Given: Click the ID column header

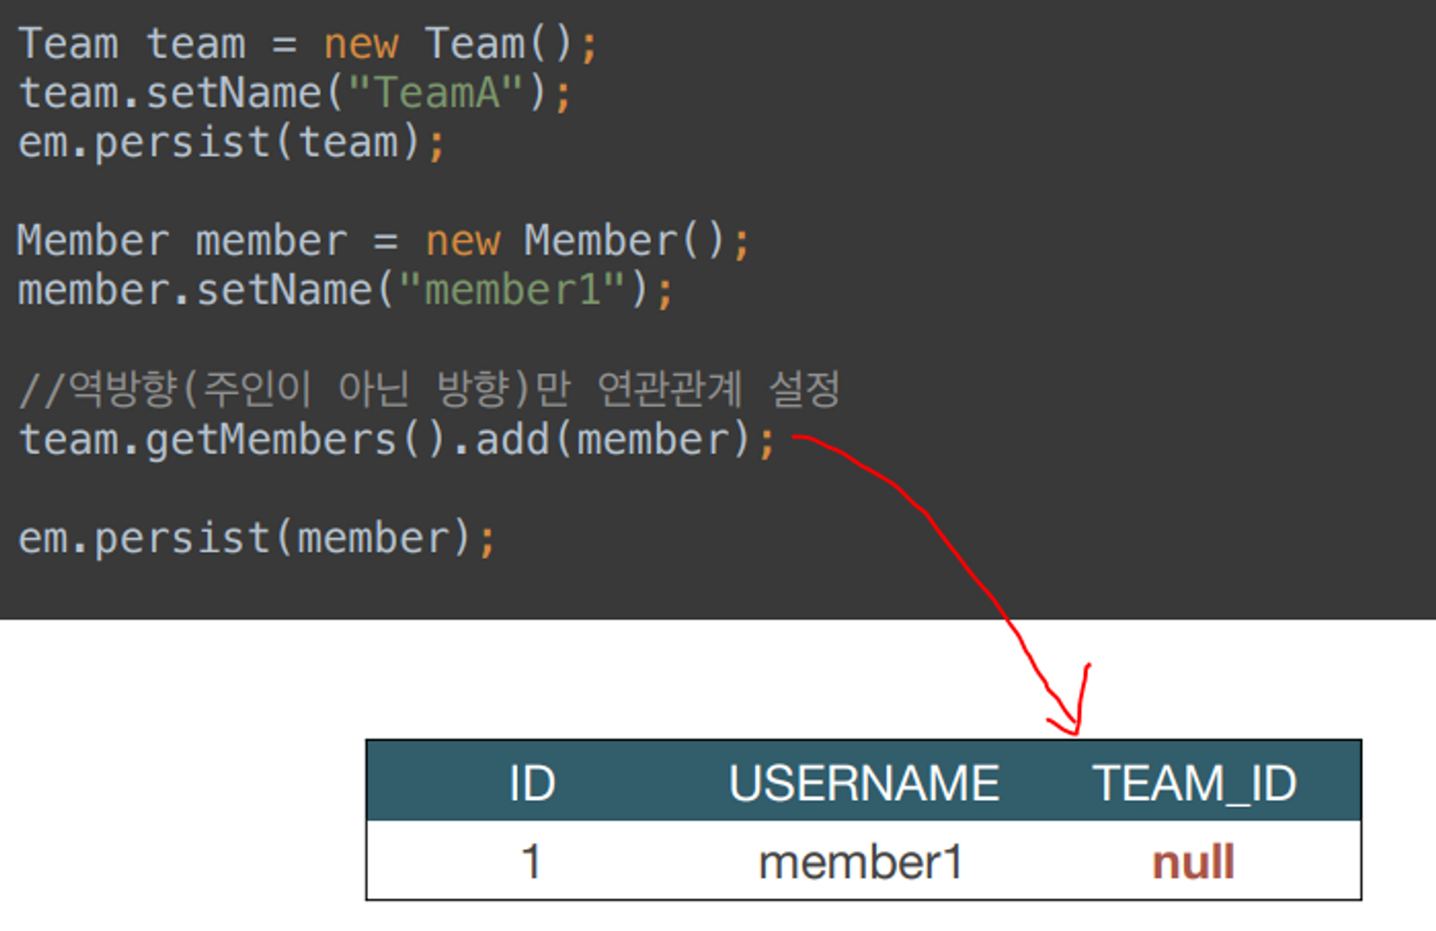Looking at the screenshot, I should tap(532, 783).
